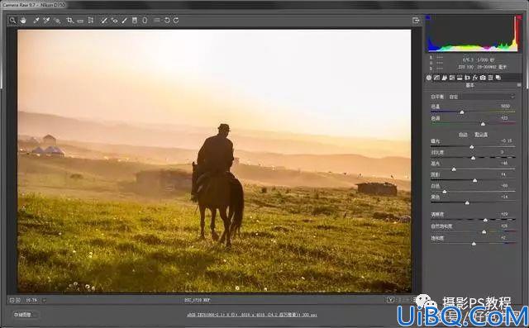Open the workflow options link at bottom
Image resolution: width=529 pixels, height=328 pixels.
click(x=251, y=315)
